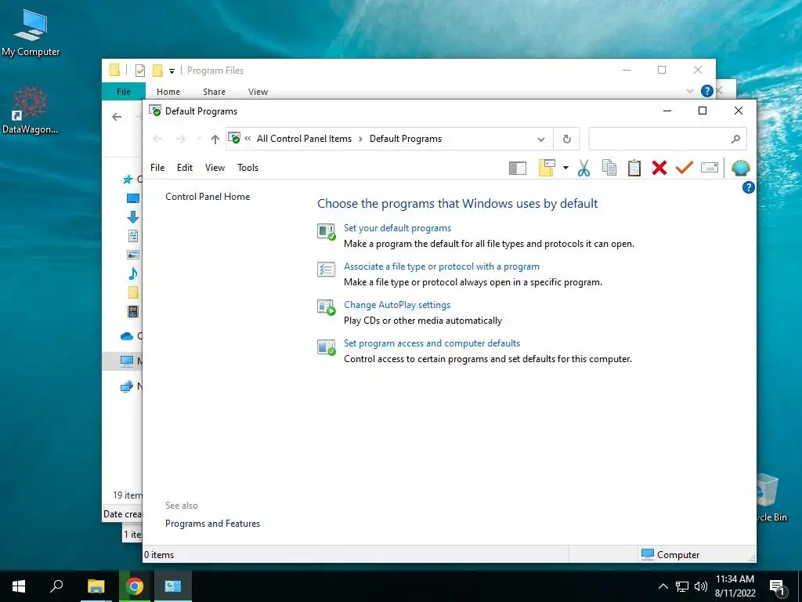Expand the address bar history dropdown
Image resolution: width=802 pixels, height=602 pixels.
[540, 140]
